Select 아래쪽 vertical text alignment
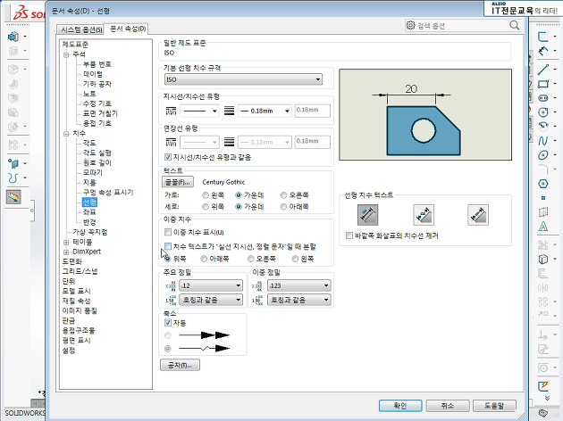 [x=283, y=207]
